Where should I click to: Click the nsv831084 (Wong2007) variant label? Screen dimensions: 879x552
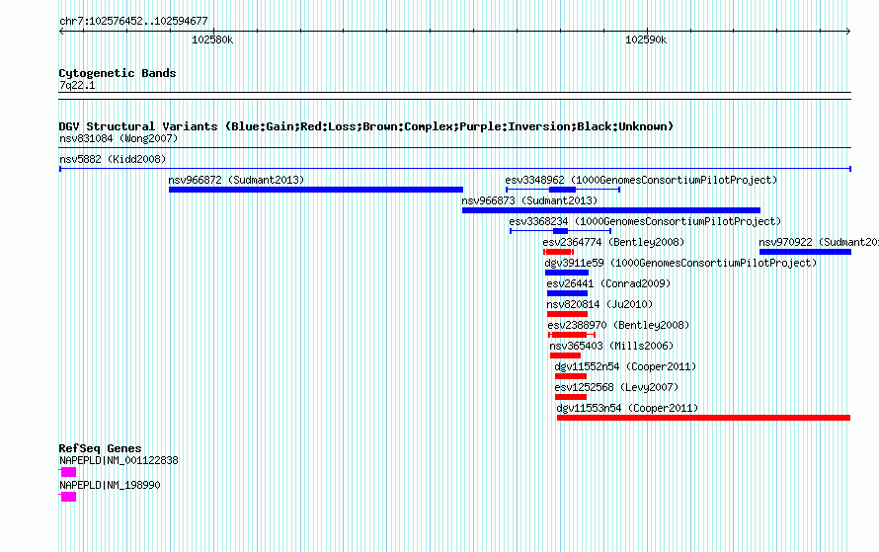(119, 138)
